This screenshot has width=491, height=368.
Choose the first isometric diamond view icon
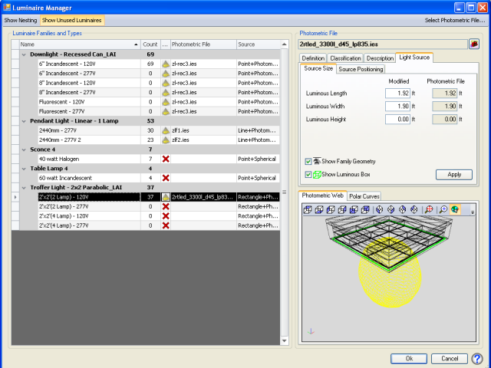coord(380,209)
